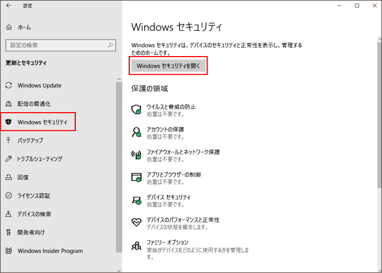The image size is (382, 273).
Task: Click the app and browser control icon
Action: click(137, 177)
